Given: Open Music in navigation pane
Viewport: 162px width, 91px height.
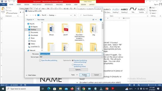Looking at the screenshot, I should pos(33,38).
